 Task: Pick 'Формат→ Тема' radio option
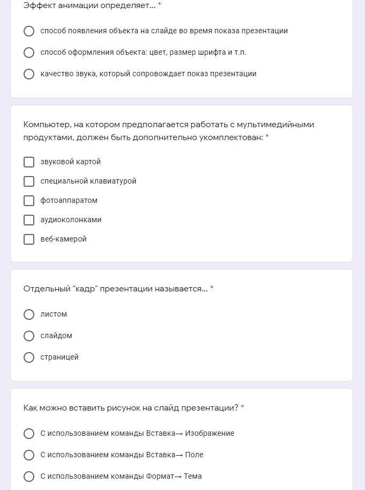(29, 477)
